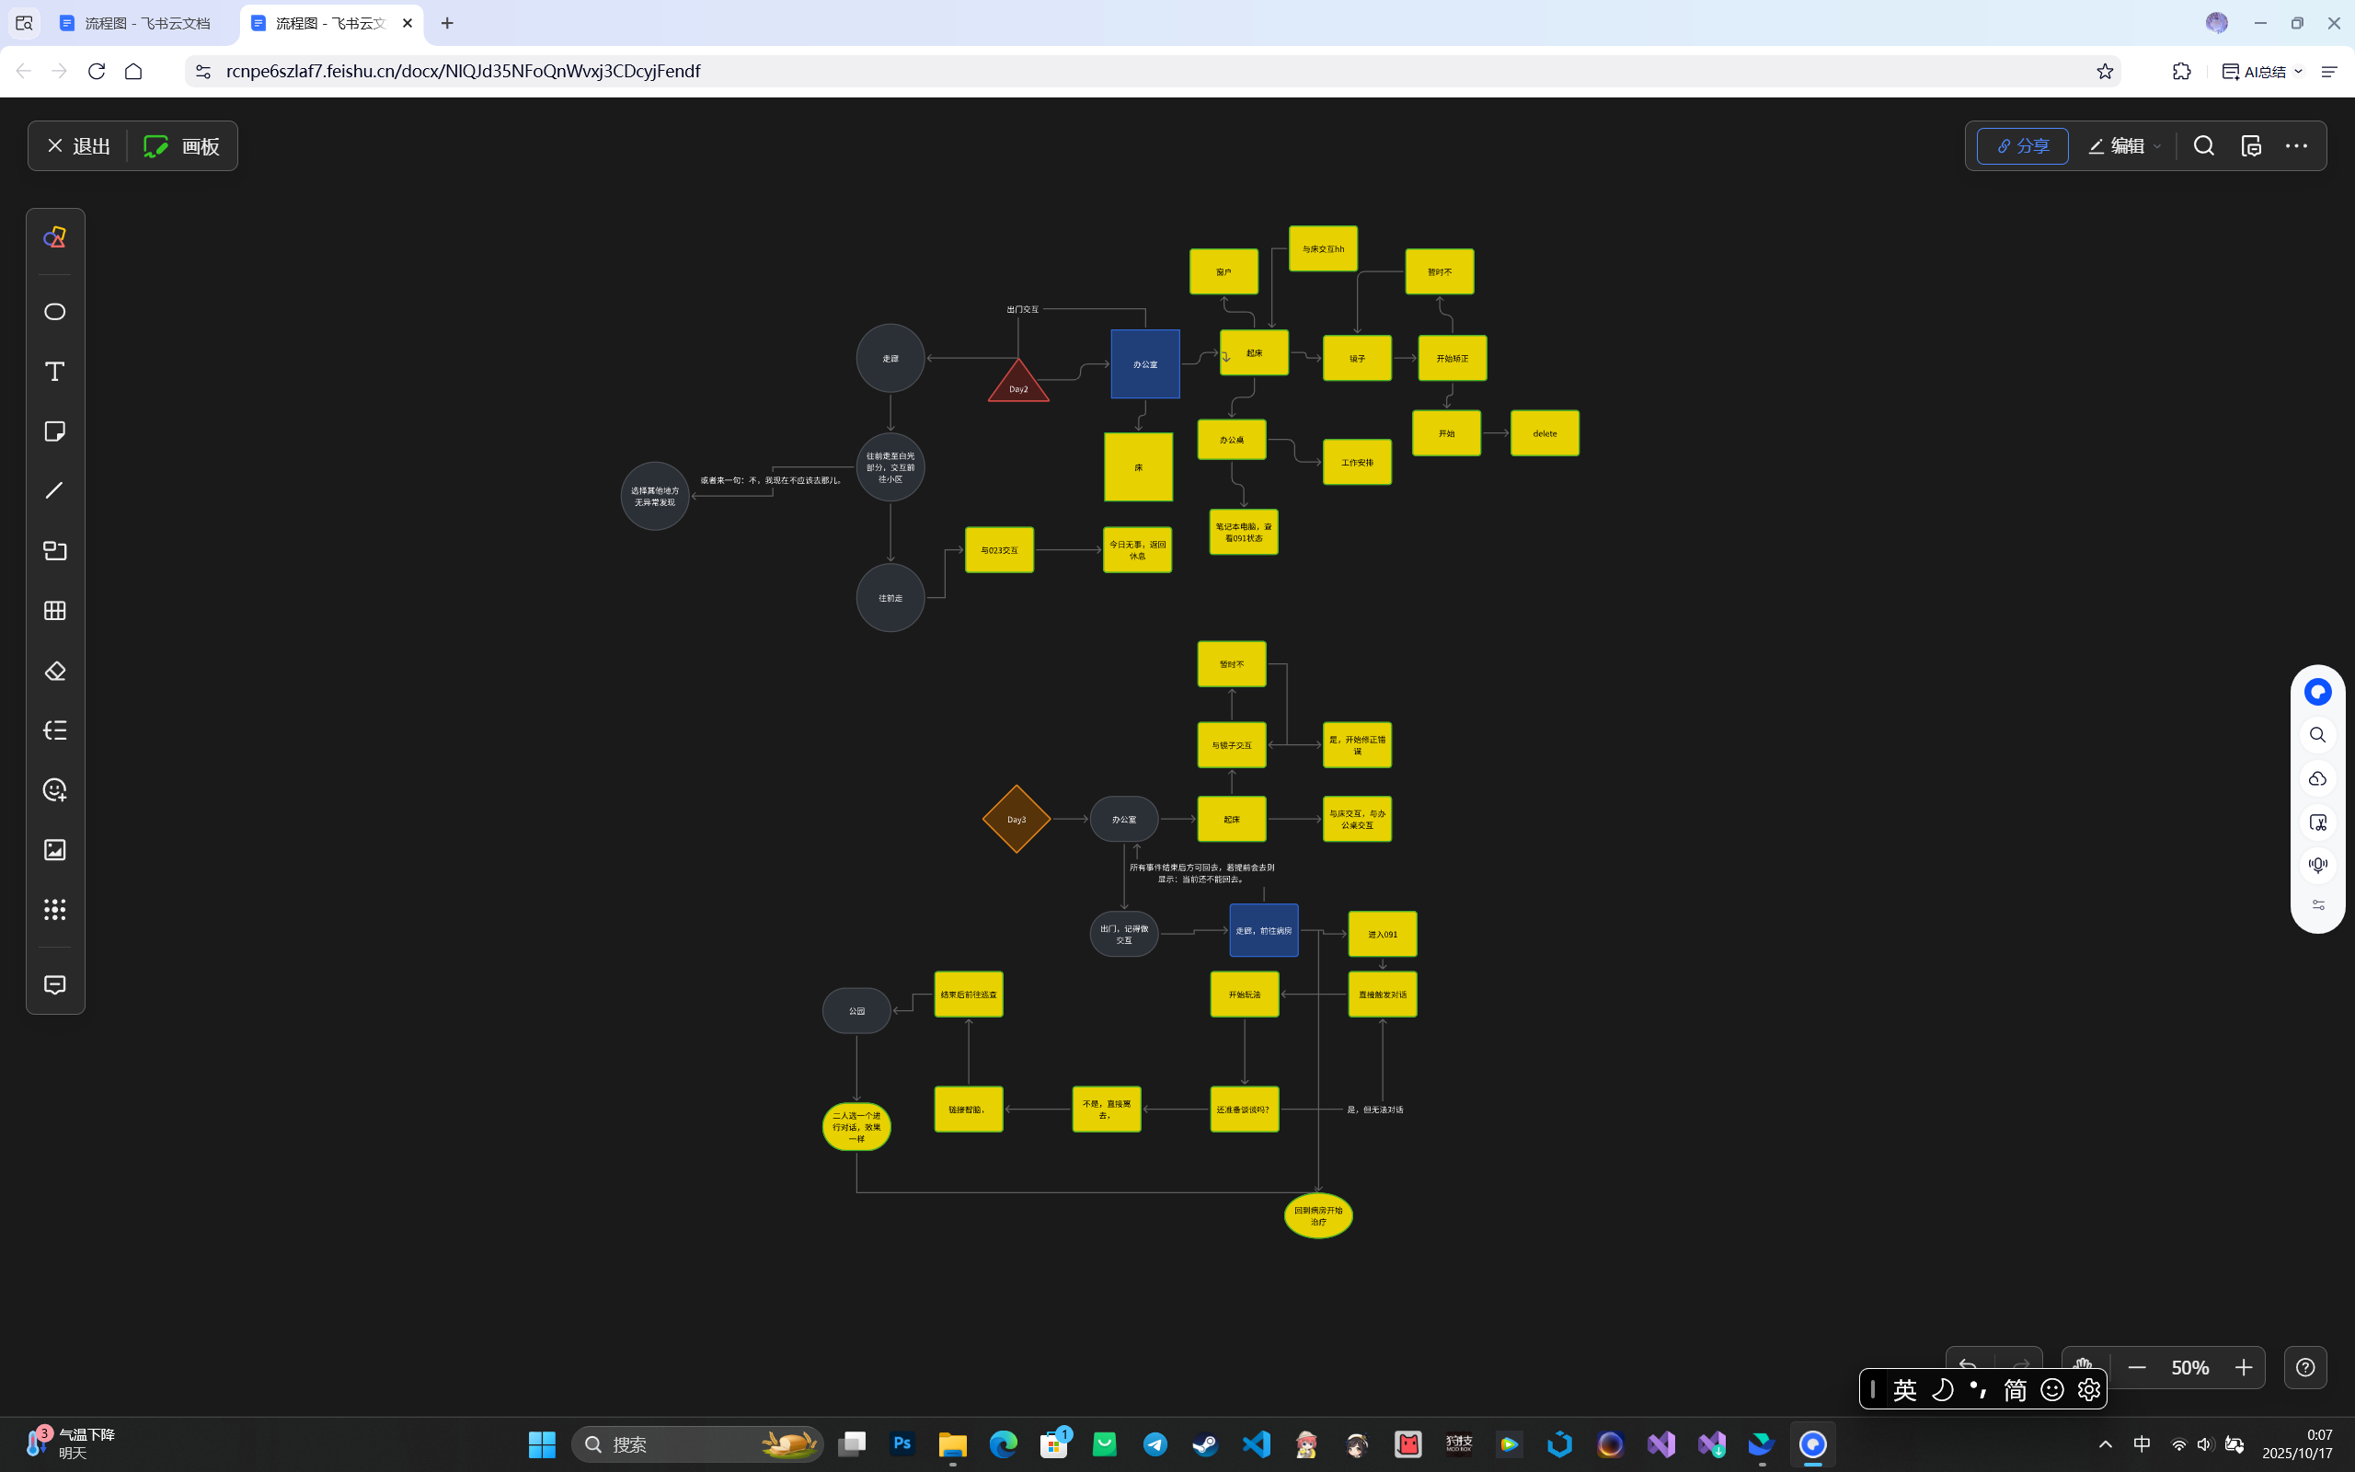The image size is (2355, 1472).
Task: Click the zoom out minus button
Action: pos(2137,1368)
